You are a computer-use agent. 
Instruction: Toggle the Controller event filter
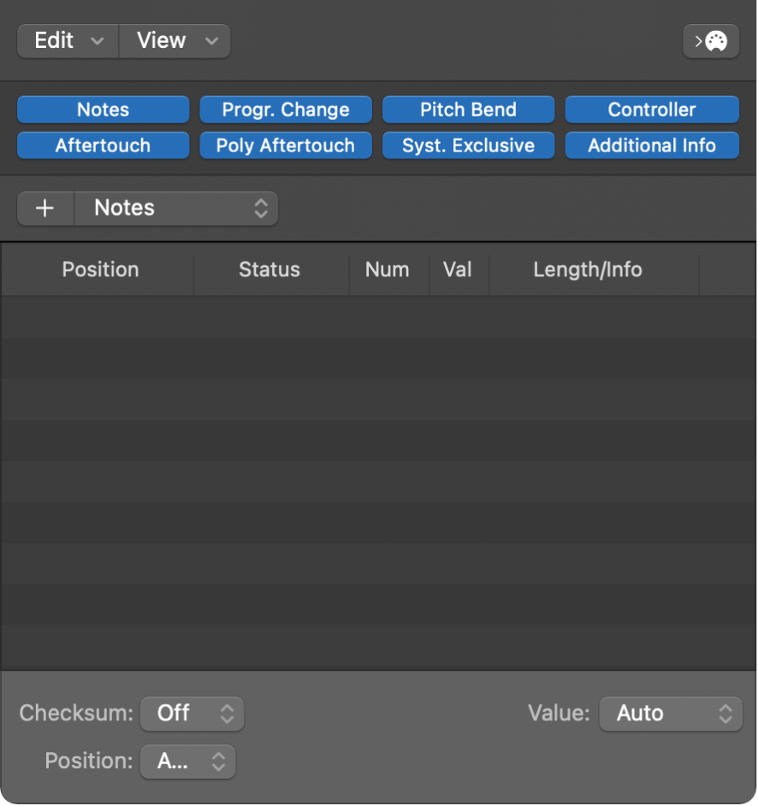(x=652, y=110)
